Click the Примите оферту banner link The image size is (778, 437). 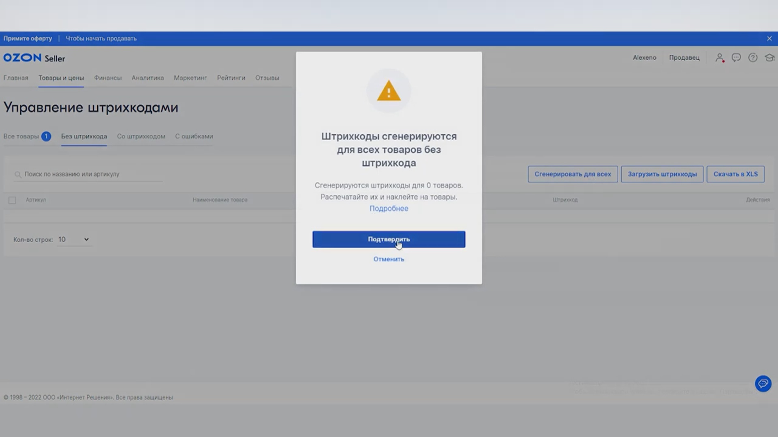[28, 38]
